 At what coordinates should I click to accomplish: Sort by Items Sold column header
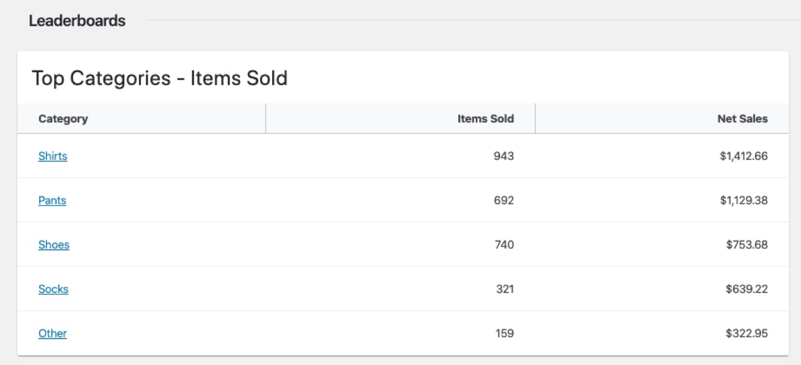(x=486, y=118)
